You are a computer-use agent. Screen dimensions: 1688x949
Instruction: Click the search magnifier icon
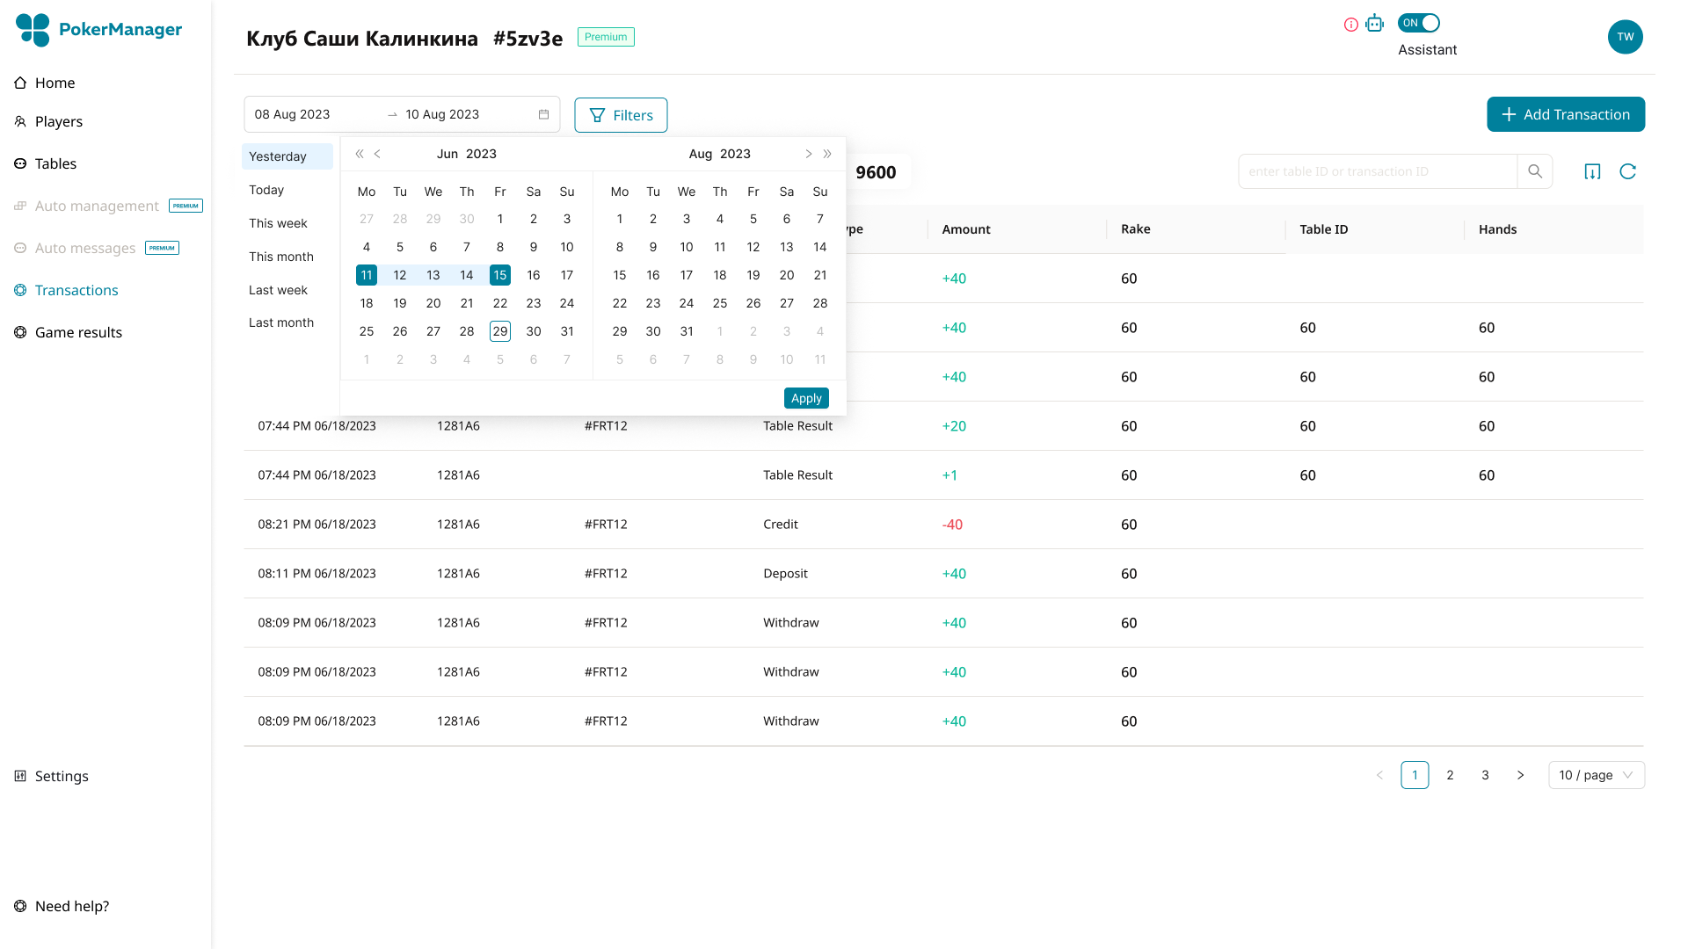[1535, 171]
